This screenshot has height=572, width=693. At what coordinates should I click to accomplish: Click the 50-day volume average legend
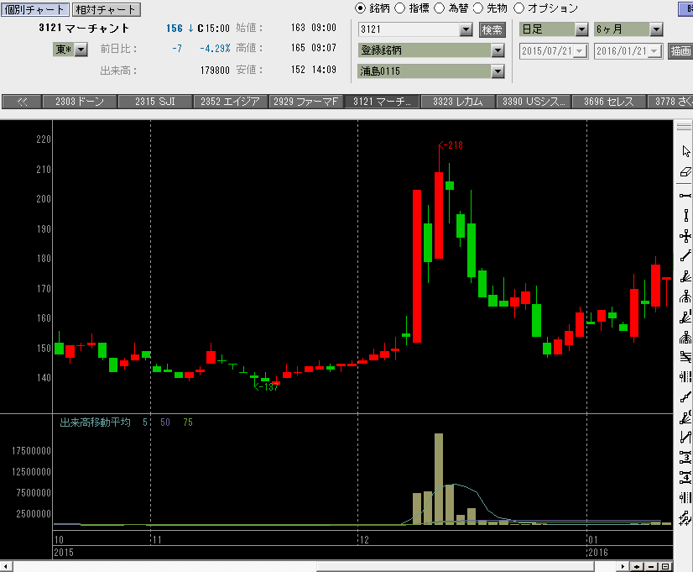coord(165,422)
